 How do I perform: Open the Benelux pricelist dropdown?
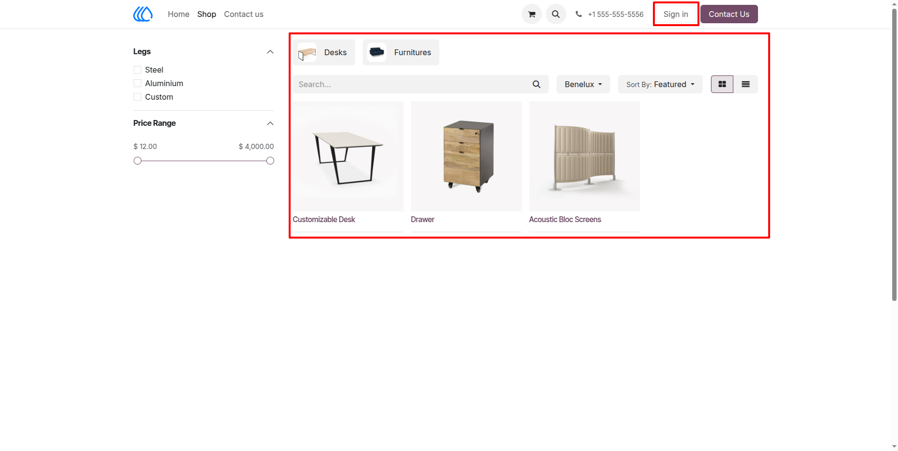pos(583,84)
